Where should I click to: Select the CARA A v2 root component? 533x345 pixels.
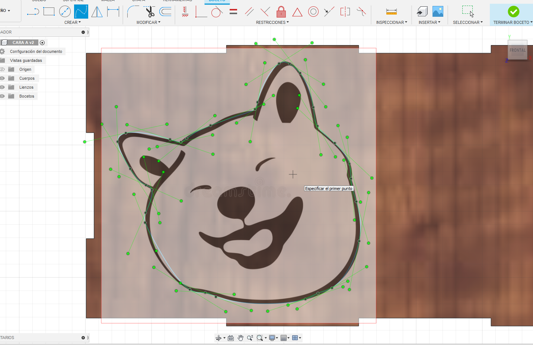coord(23,42)
